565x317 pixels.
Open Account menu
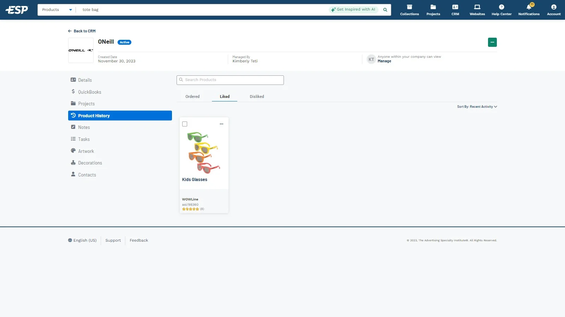point(554,10)
